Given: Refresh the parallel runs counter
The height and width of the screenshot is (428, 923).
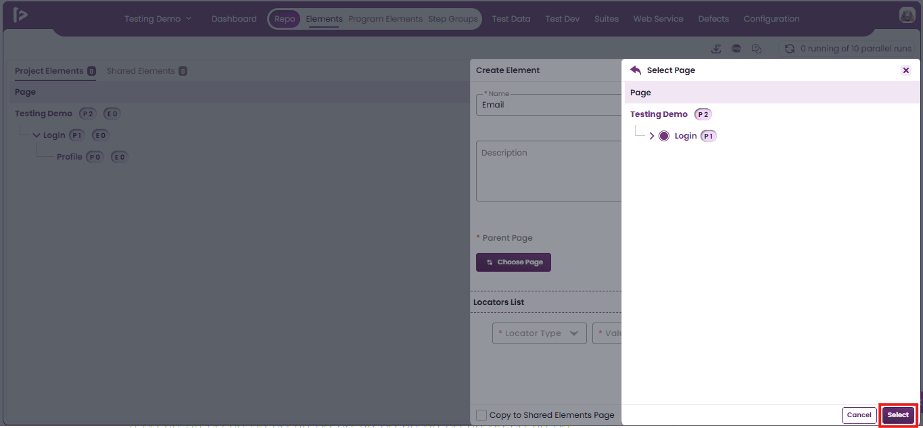Looking at the screenshot, I should 789,49.
